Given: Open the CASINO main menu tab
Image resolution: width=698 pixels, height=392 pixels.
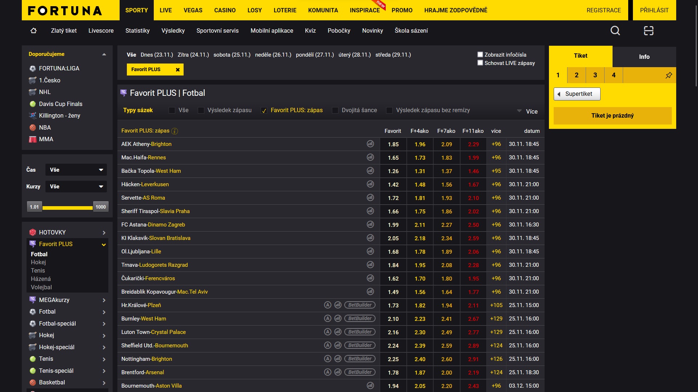Looking at the screenshot, I should coord(225,10).
